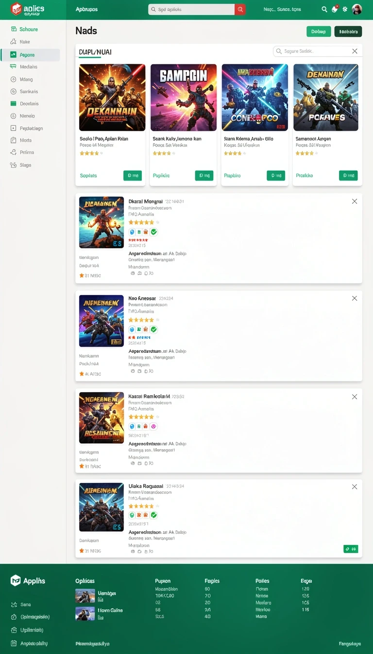Click the Senkais sidebar icon
Image resolution: width=373 pixels, height=654 pixels.
point(13,91)
